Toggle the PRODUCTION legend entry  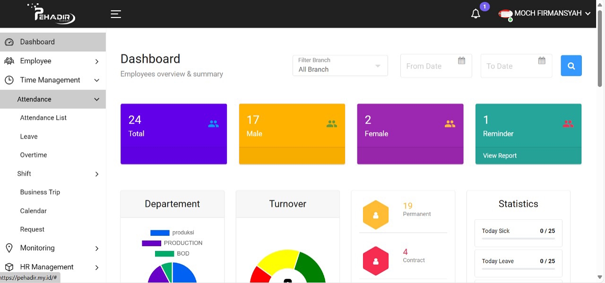pyautogui.click(x=172, y=243)
